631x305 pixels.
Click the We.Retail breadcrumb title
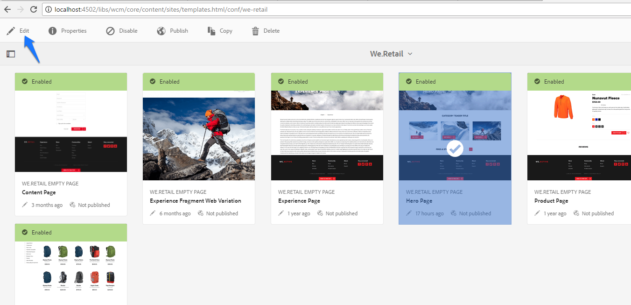(x=386, y=54)
